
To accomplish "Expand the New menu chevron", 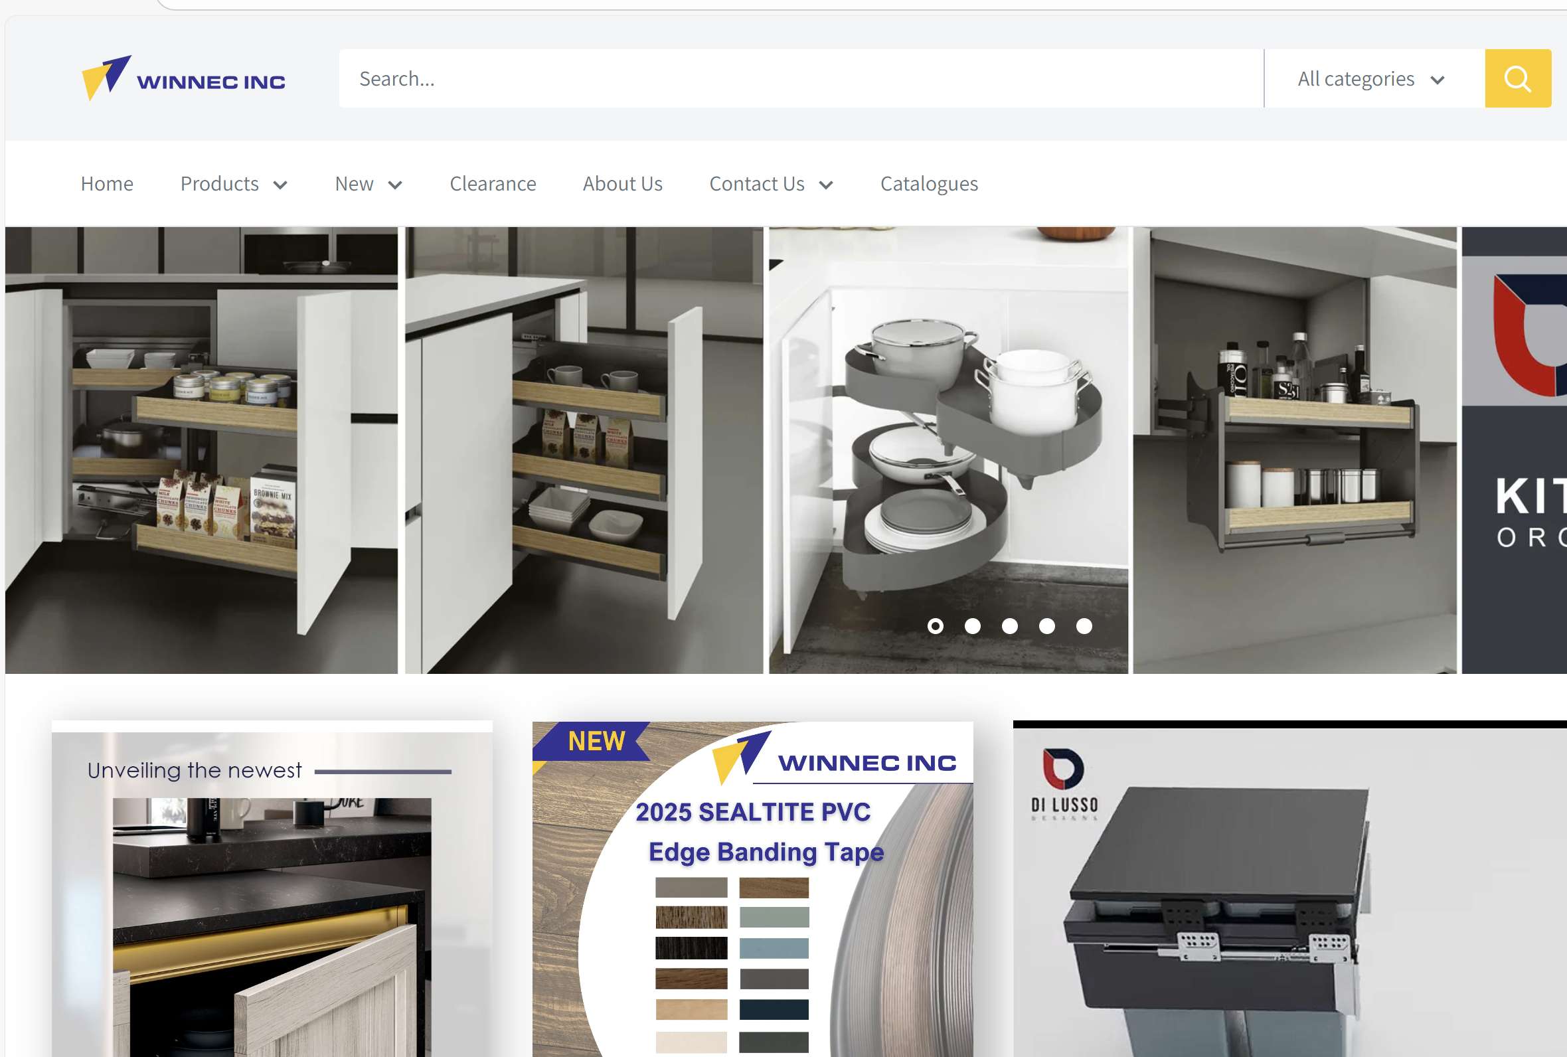I will click(x=395, y=185).
